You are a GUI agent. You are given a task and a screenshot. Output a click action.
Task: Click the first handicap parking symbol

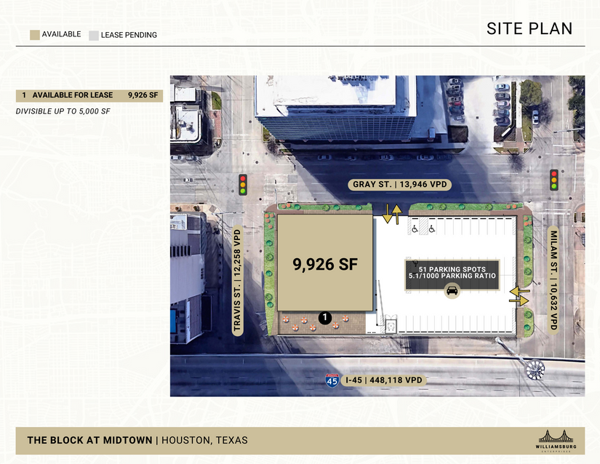pyautogui.click(x=415, y=229)
